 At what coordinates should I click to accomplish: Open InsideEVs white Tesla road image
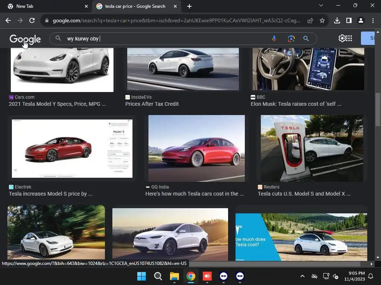[x=183, y=69]
